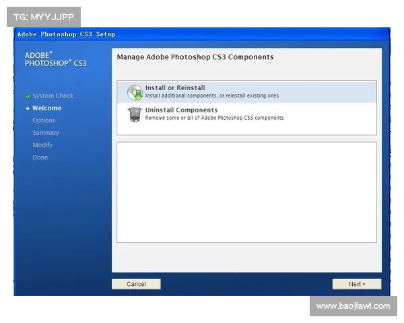
Task: Select the Uninstall Components option
Action: [x=246, y=114]
